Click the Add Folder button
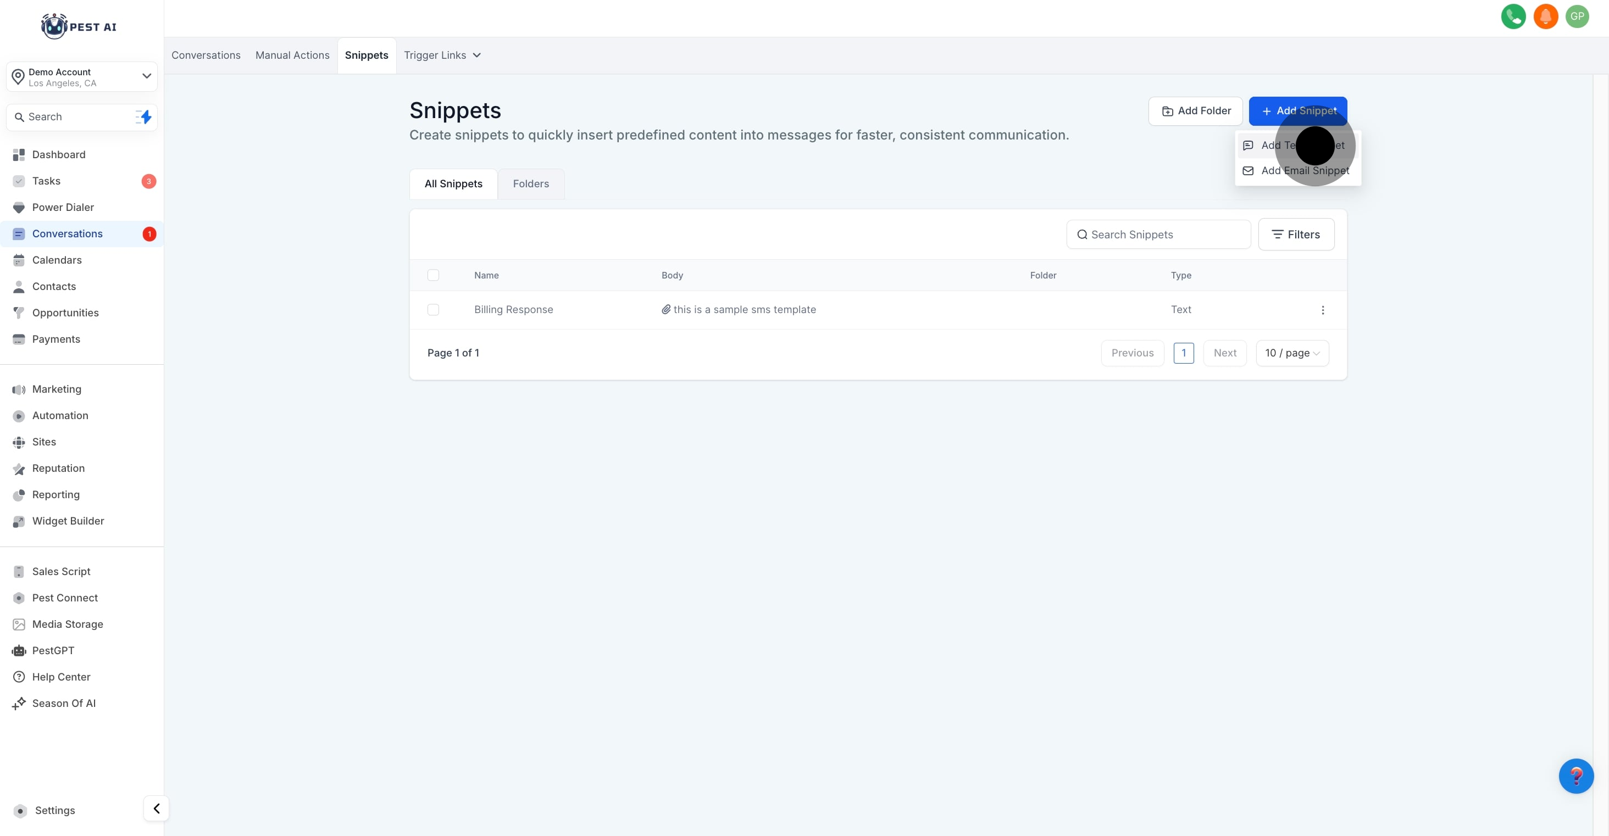The image size is (1609, 836). (x=1196, y=111)
